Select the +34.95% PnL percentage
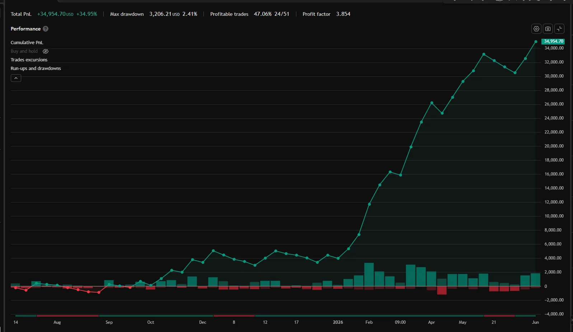Screen dimensions: 573x332 (x=87, y=14)
